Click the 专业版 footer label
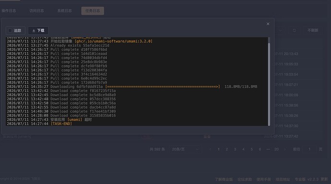The image size is (331, 184). [300, 179]
